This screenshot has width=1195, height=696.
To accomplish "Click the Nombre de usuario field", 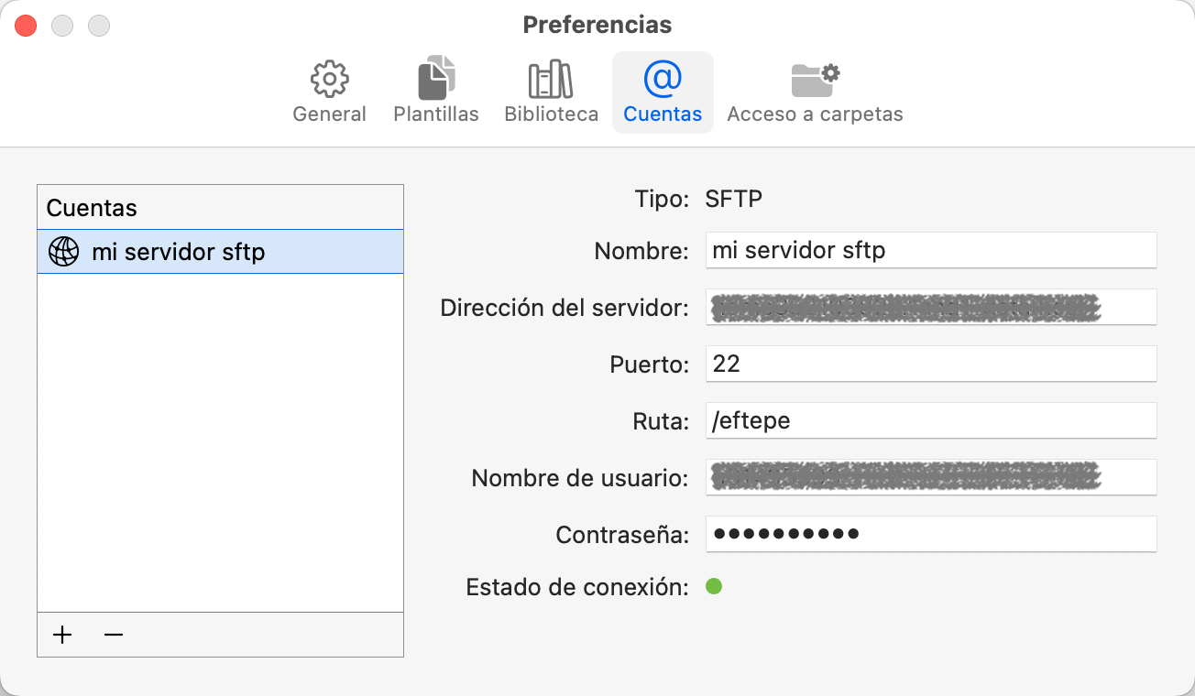I will (931, 477).
